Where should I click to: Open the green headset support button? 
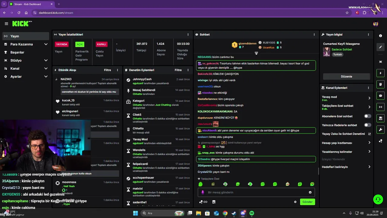(378, 199)
